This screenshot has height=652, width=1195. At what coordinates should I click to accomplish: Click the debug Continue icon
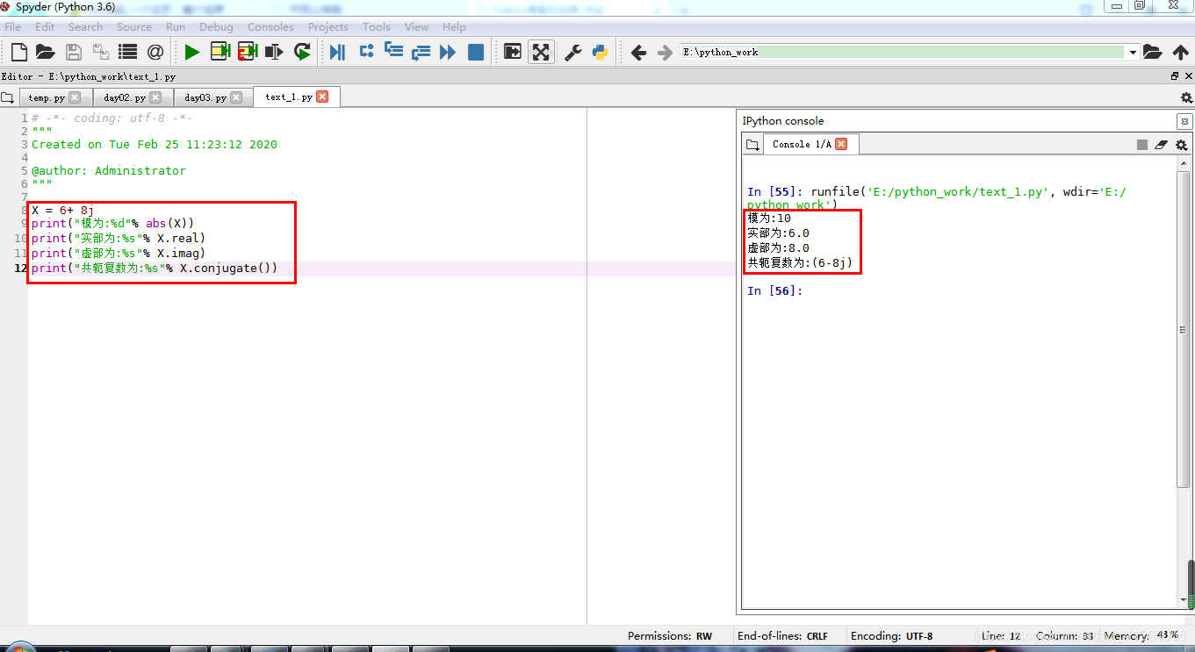[448, 53]
